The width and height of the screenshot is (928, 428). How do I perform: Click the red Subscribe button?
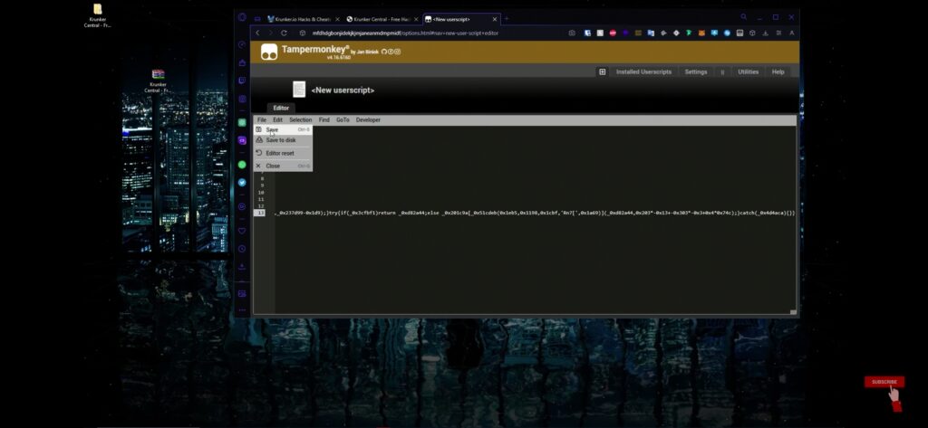pyautogui.click(x=884, y=382)
